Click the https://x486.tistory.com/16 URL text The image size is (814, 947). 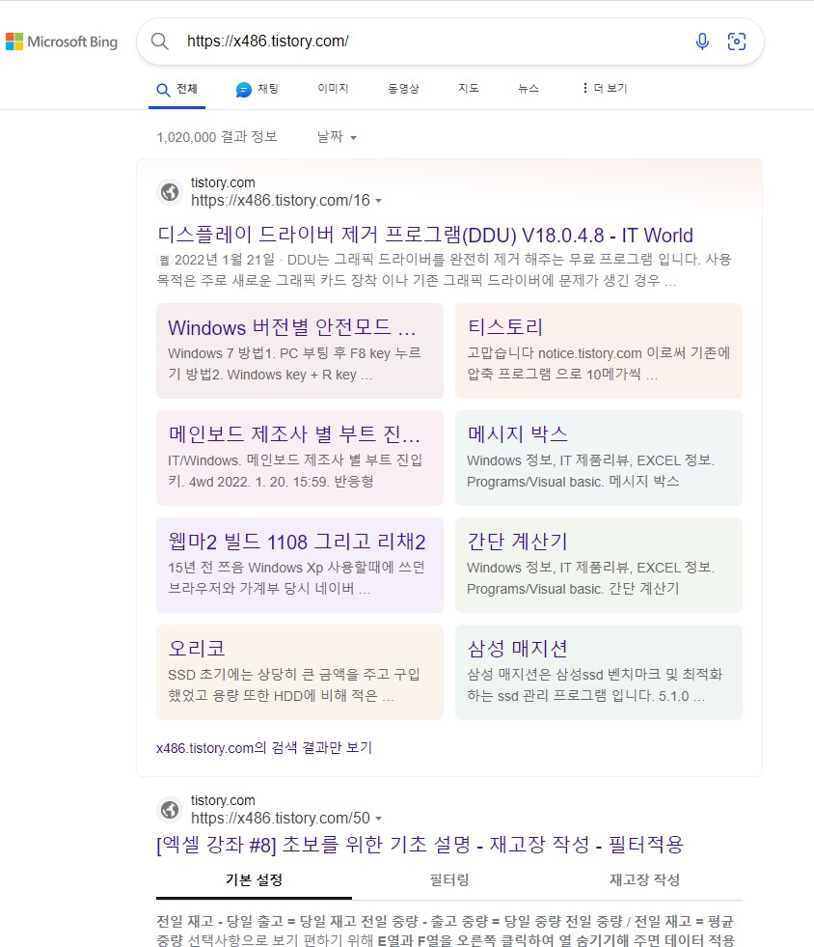281,201
